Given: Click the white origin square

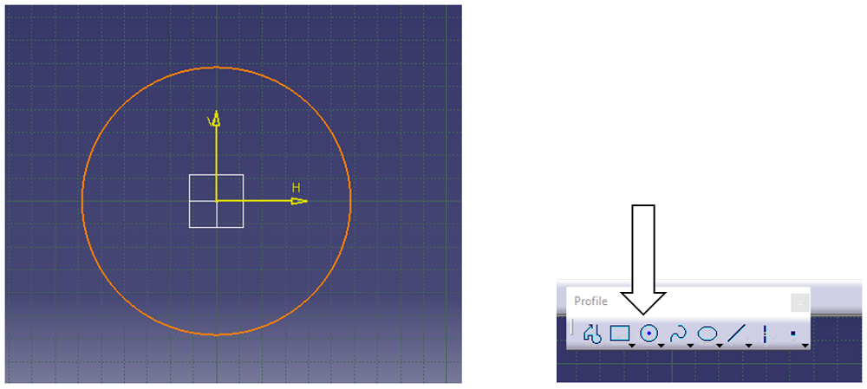Looking at the screenshot, I should [216, 201].
